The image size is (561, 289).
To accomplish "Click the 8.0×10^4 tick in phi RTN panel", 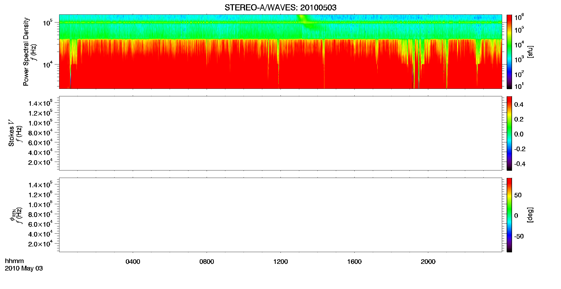I will point(40,214).
